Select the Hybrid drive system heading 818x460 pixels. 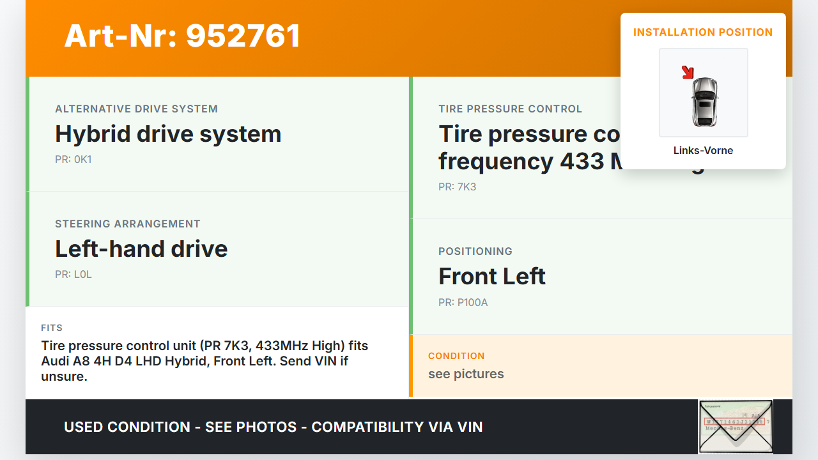pyautogui.click(x=168, y=134)
